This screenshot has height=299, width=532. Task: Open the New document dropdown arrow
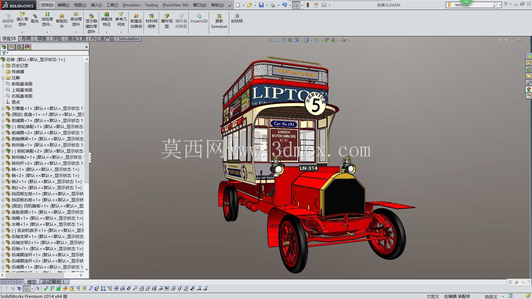244,5
